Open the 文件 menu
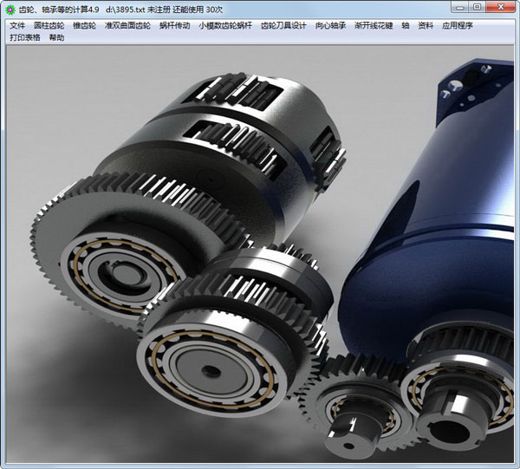The height and width of the screenshot is (469, 520). [17, 26]
